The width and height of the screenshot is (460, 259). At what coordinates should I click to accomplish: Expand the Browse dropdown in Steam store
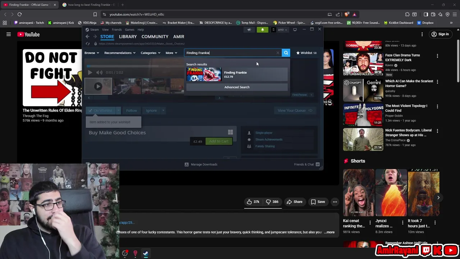[x=92, y=53]
